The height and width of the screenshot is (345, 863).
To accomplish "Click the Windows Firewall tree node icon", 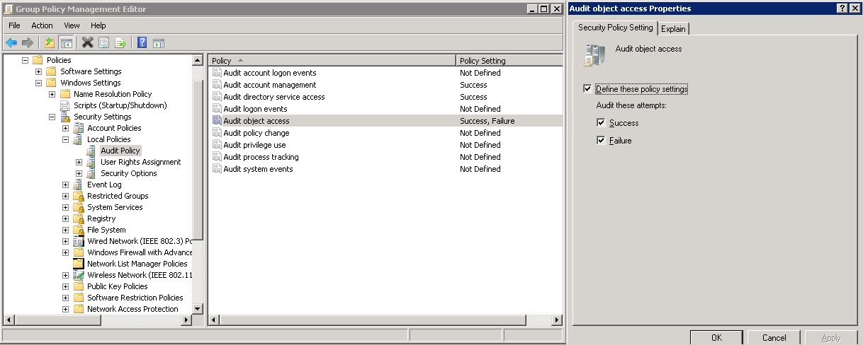I will coord(79,252).
